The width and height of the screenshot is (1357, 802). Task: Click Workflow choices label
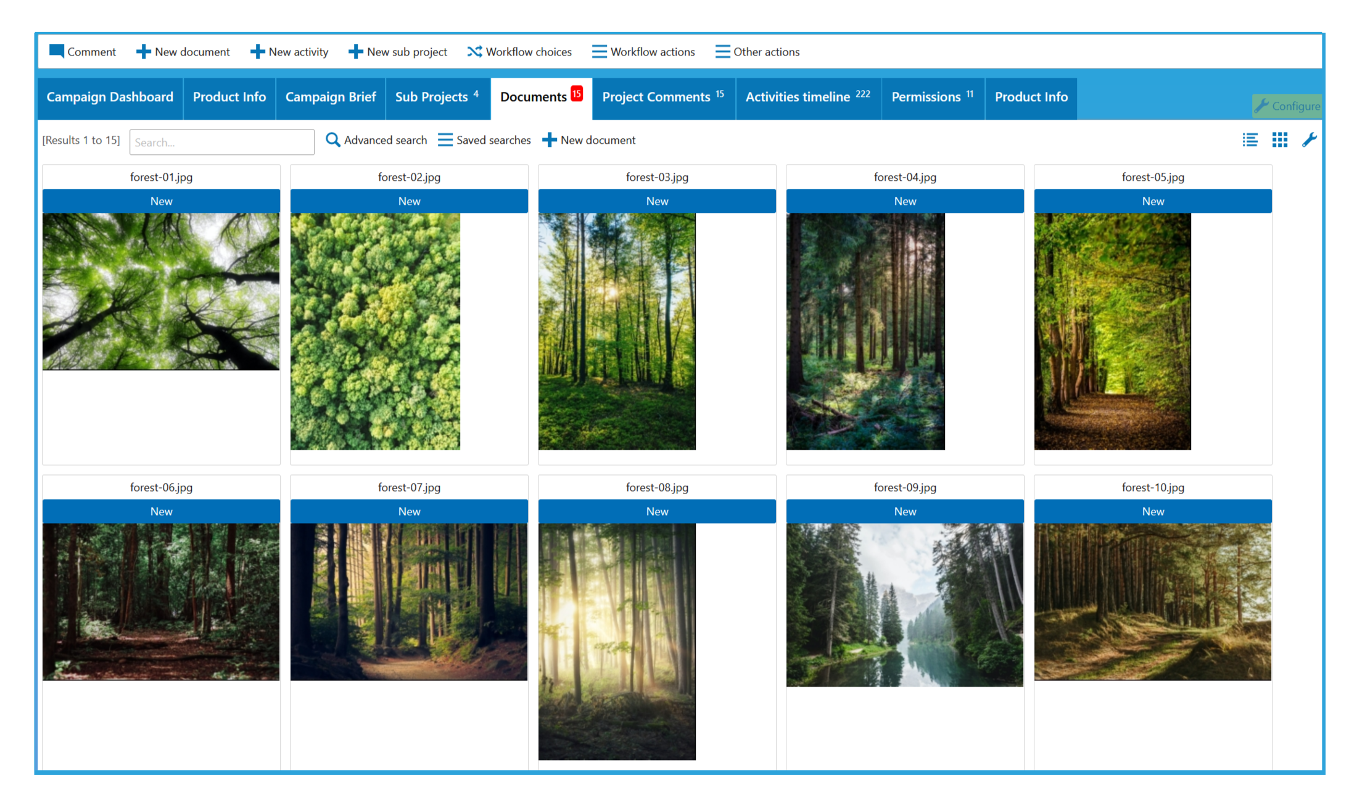coord(529,52)
